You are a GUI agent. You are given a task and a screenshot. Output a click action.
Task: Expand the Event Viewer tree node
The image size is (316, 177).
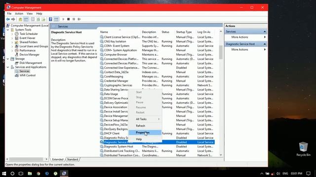[x=12, y=38]
